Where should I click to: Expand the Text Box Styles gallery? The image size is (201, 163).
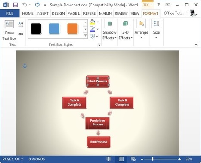click(x=85, y=35)
